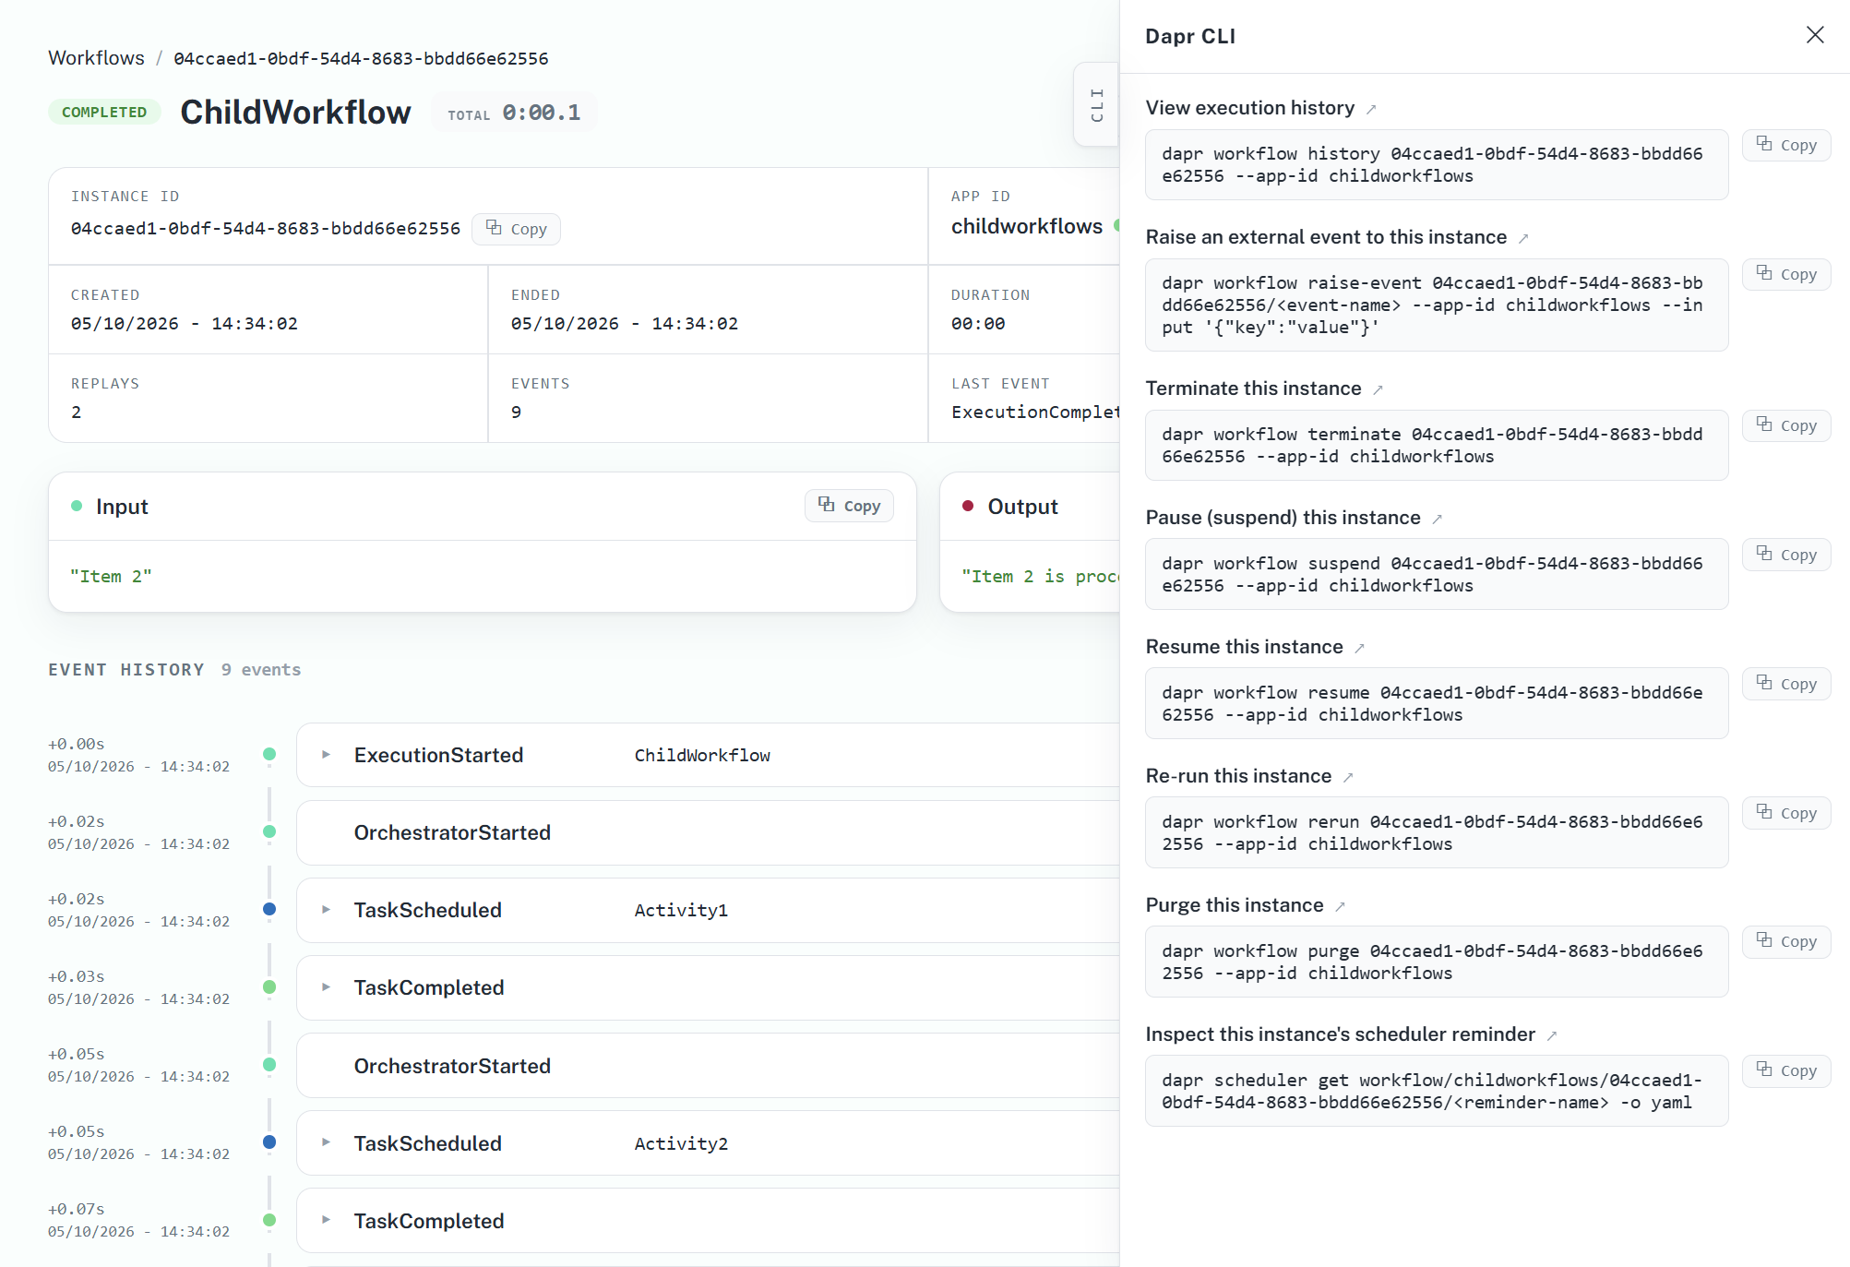Screen dimensions: 1850x1267
Task: Copy the instance ID
Action: pyautogui.click(x=516, y=229)
